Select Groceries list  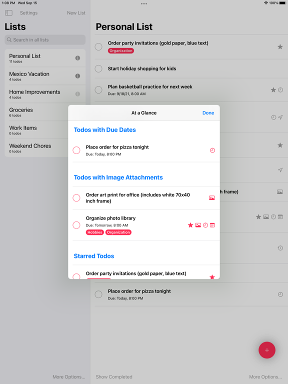point(36,112)
